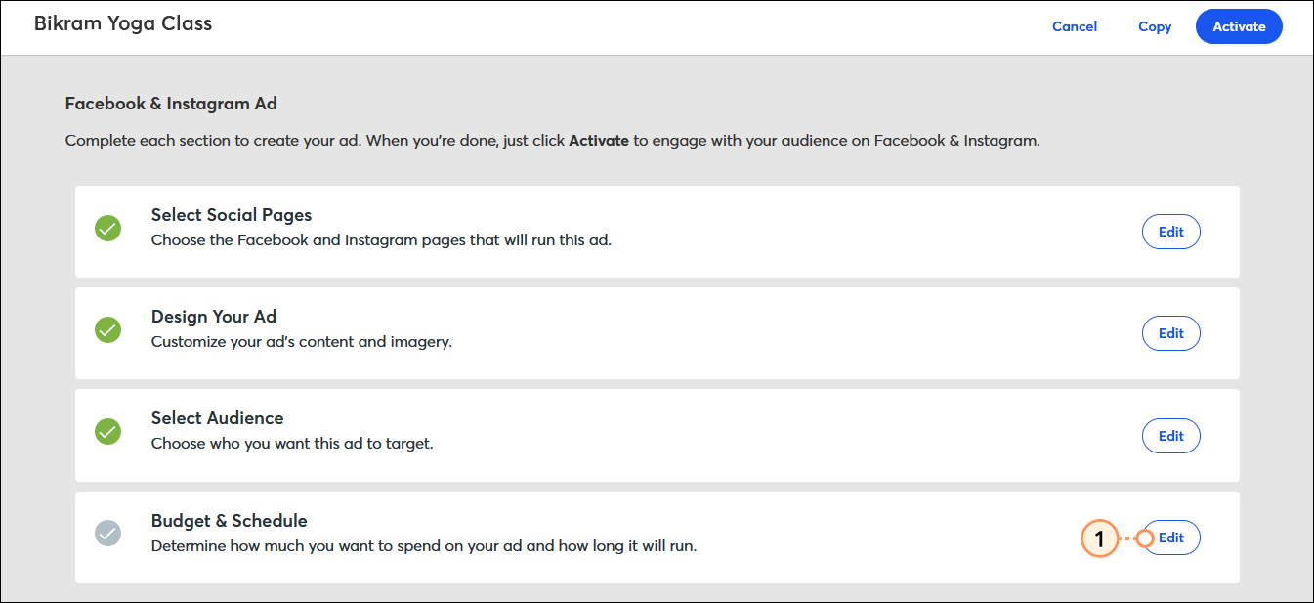Click the green checkmark beside Select Social Pages
This screenshot has width=1314, height=603.
[x=107, y=229]
